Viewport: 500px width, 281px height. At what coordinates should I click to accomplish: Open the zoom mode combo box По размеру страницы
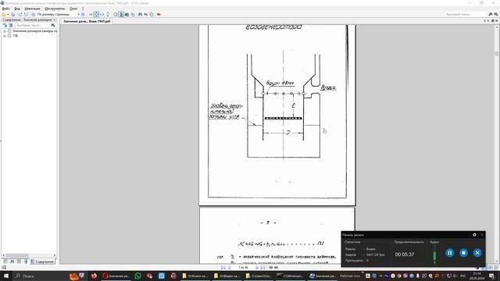pos(58,14)
